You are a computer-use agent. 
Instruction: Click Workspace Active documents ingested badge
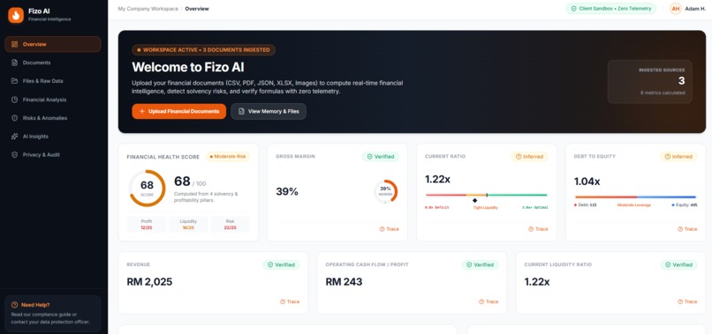(x=203, y=50)
